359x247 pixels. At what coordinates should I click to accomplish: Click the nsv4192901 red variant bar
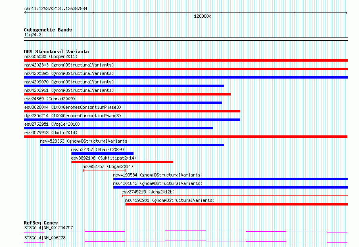[x=236, y=204]
